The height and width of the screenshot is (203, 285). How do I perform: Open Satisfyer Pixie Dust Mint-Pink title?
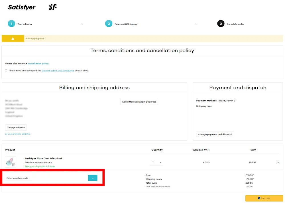point(43,159)
